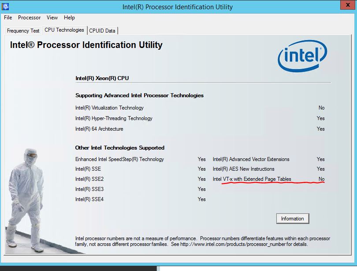Image resolution: width=357 pixels, height=271 pixels.
Task: Go to the CPUID Data tab
Action: tap(102, 31)
